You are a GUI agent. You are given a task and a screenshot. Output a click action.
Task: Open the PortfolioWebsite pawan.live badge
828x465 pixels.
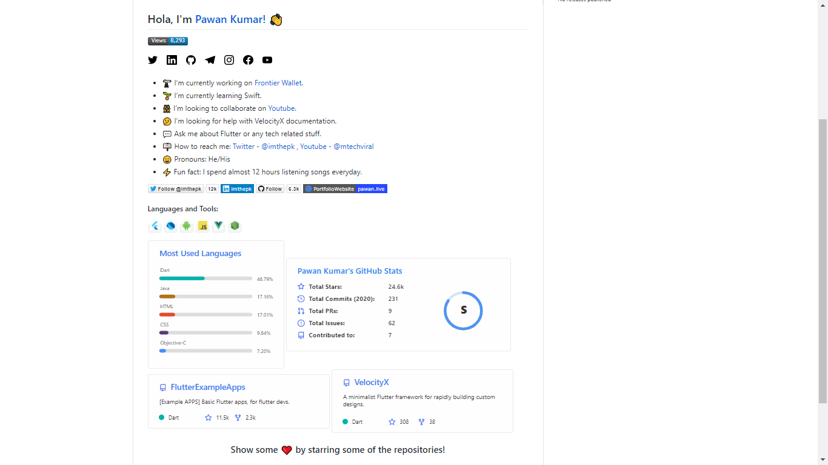click(344, 188)
